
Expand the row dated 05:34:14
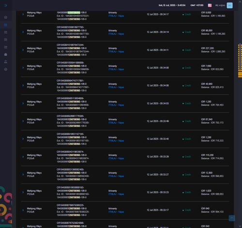click(23, 32)
